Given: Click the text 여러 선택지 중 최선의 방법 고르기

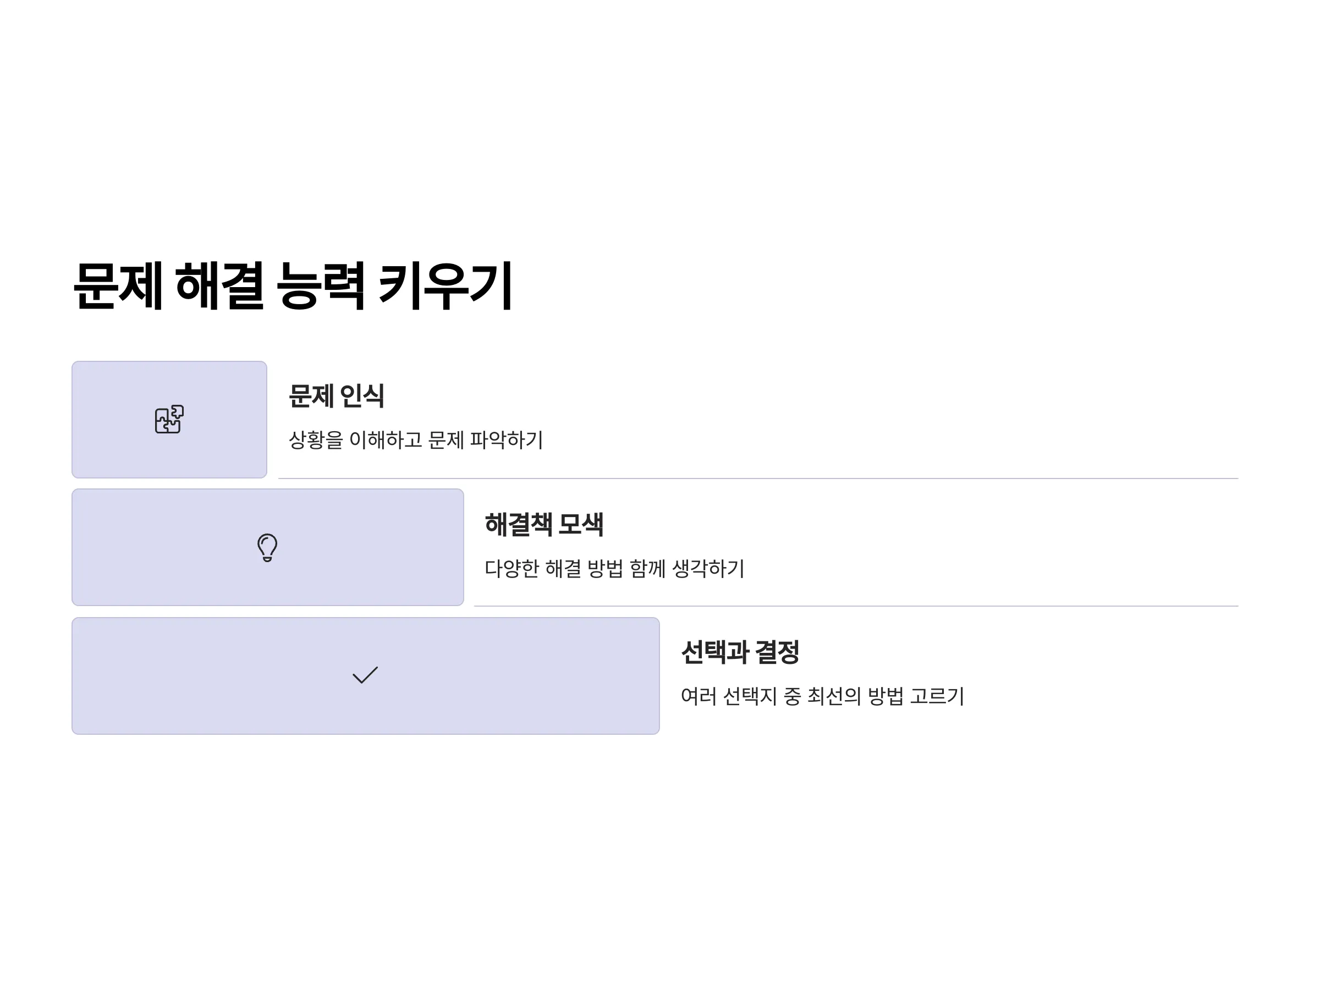Looking at the screenshot, I should [x=822, y=696].
